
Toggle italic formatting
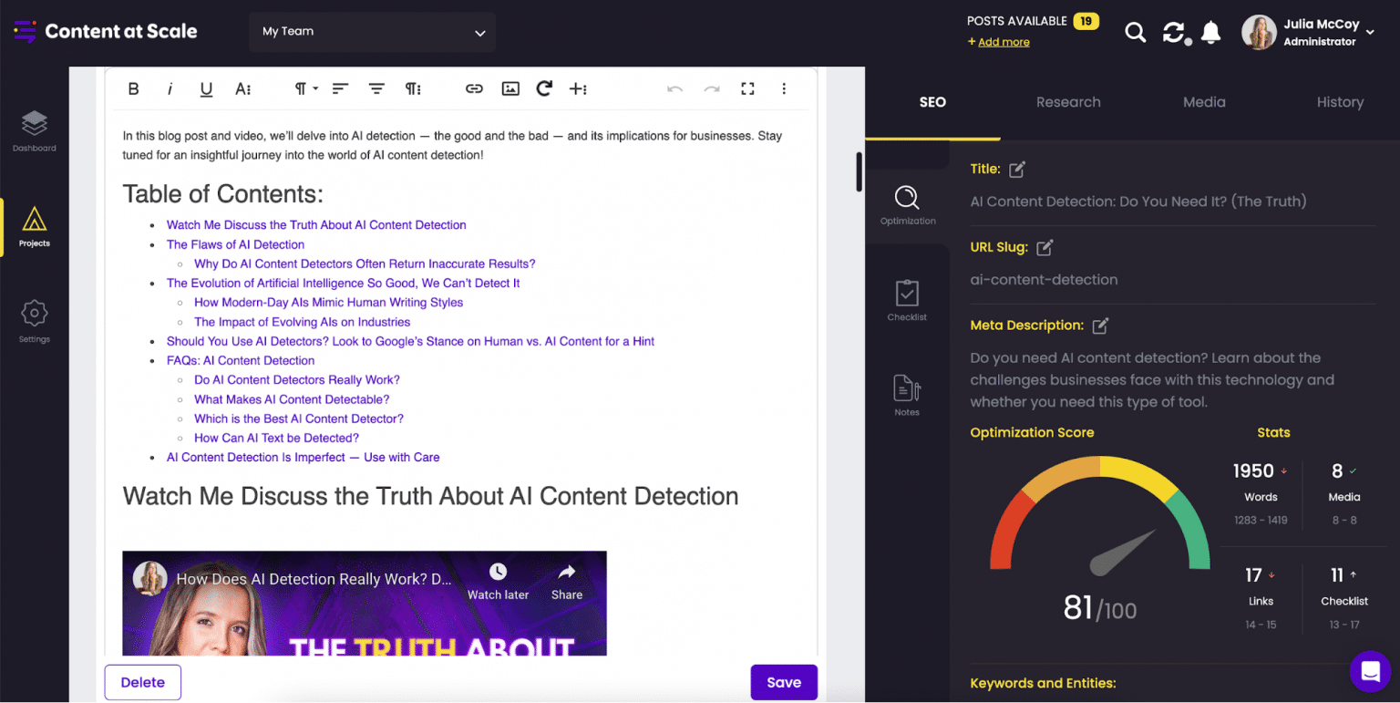click(x=170, y=88)
